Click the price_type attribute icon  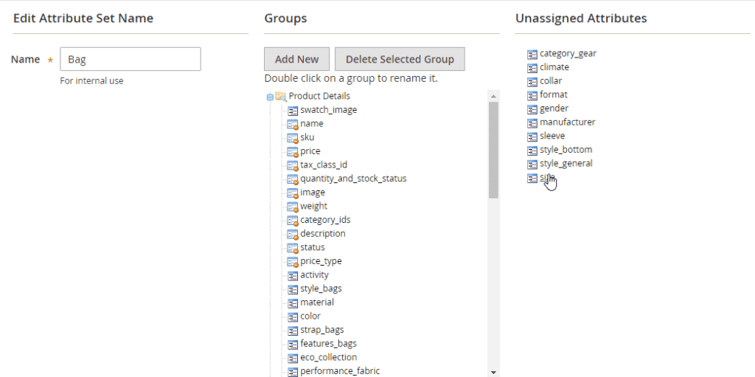[x=293, y=262]
